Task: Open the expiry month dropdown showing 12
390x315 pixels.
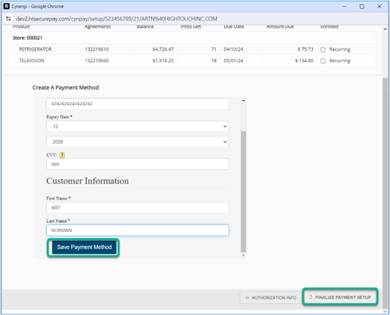Action: point(137,126)
